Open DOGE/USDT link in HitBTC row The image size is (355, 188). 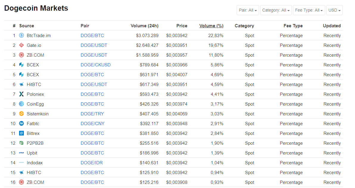94,85
